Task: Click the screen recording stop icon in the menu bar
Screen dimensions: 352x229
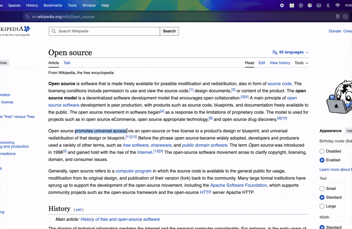Action: tap(282, 6)
